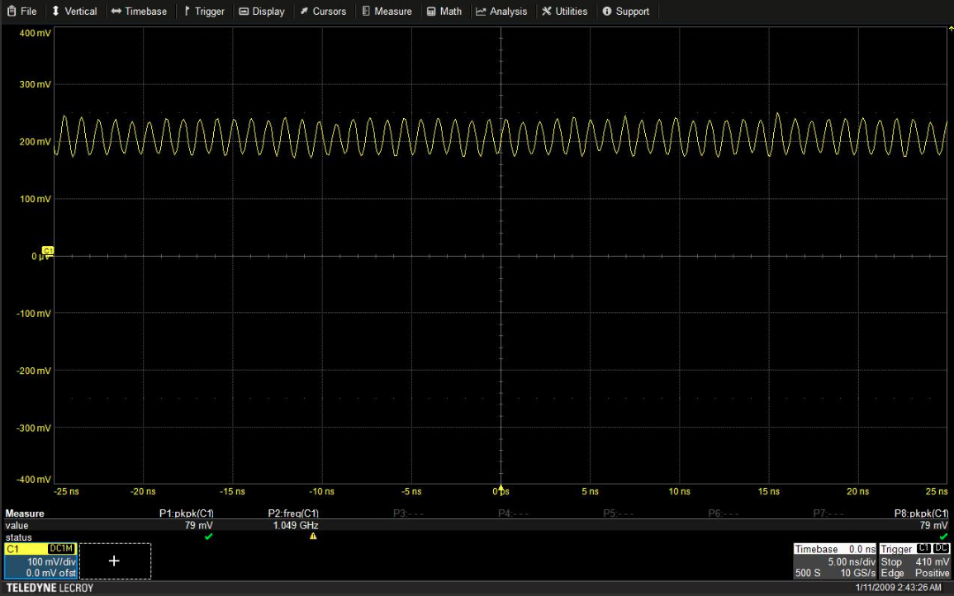Image resolution: width=954 pixels, height=596 pixels.
Task: Click the Measure table header label
Action: 24,513
